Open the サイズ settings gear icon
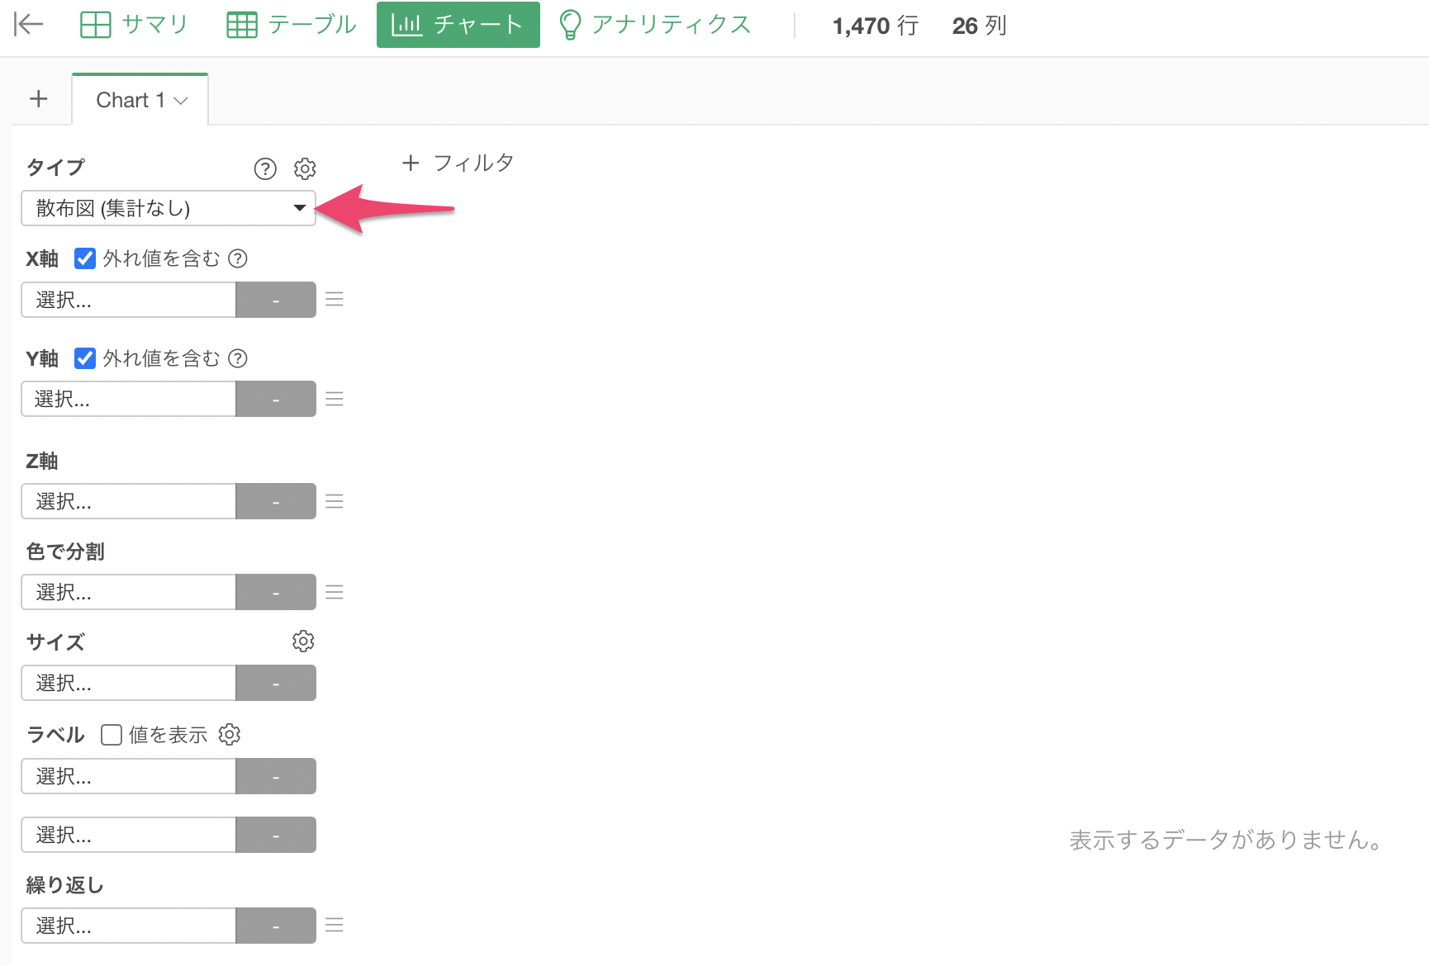The height and width of the screenshot is (966, 1429). click(303, 641)
